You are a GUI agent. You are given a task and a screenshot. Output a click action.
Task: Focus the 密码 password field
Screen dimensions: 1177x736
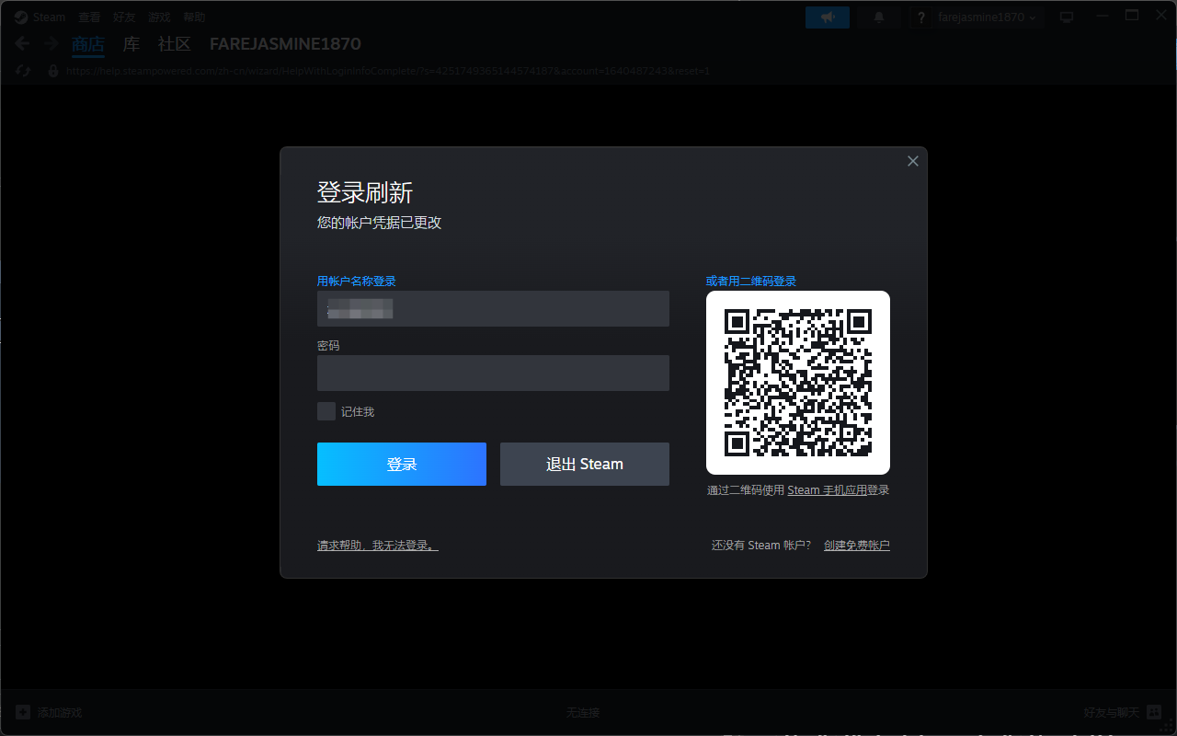click(493, 374)
